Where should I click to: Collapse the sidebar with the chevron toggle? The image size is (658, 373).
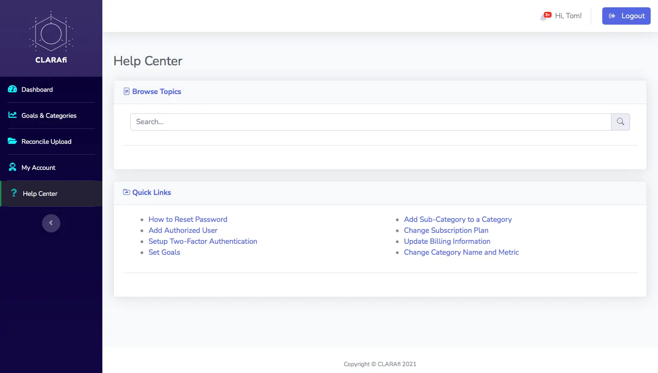(51, 223)
